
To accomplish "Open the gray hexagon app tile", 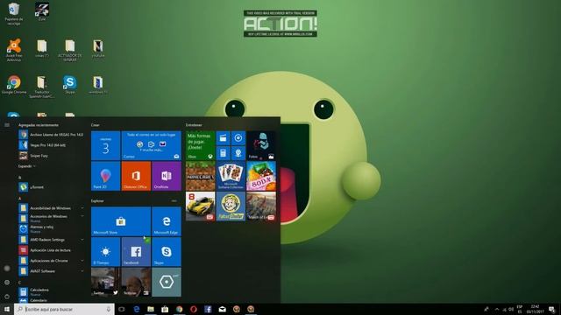I will coord(167,282).
